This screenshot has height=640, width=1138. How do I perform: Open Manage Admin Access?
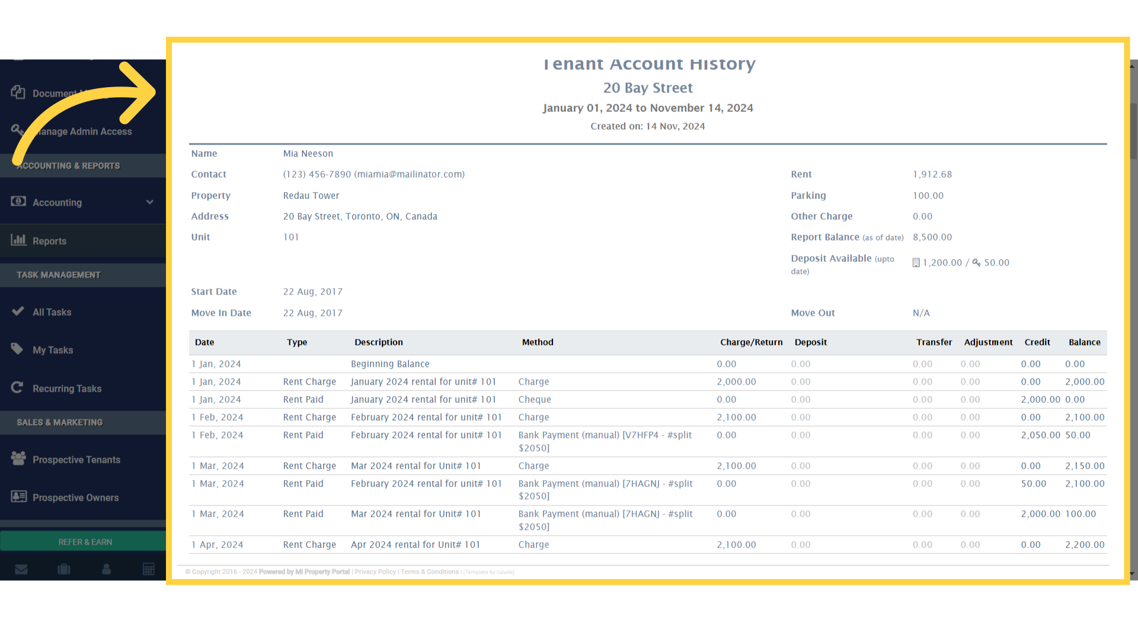83,131
